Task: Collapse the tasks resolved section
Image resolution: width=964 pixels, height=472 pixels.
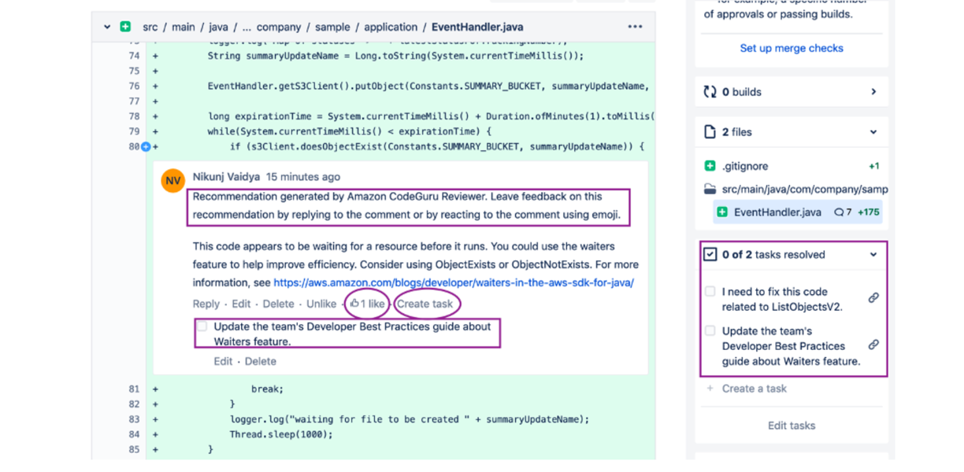Action: pos(873,255)
